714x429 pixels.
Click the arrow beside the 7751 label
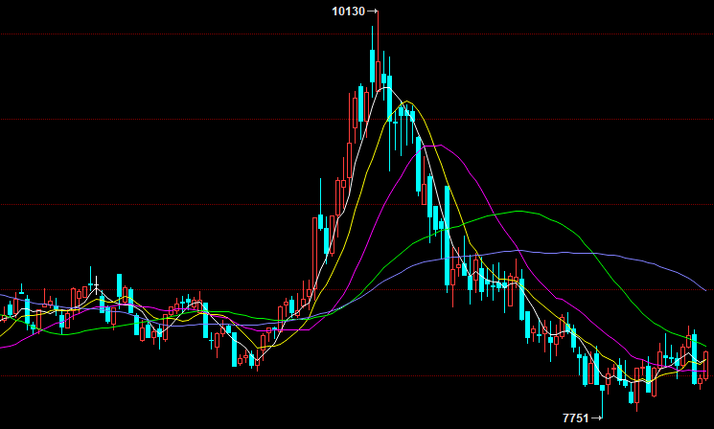(597, 418)
